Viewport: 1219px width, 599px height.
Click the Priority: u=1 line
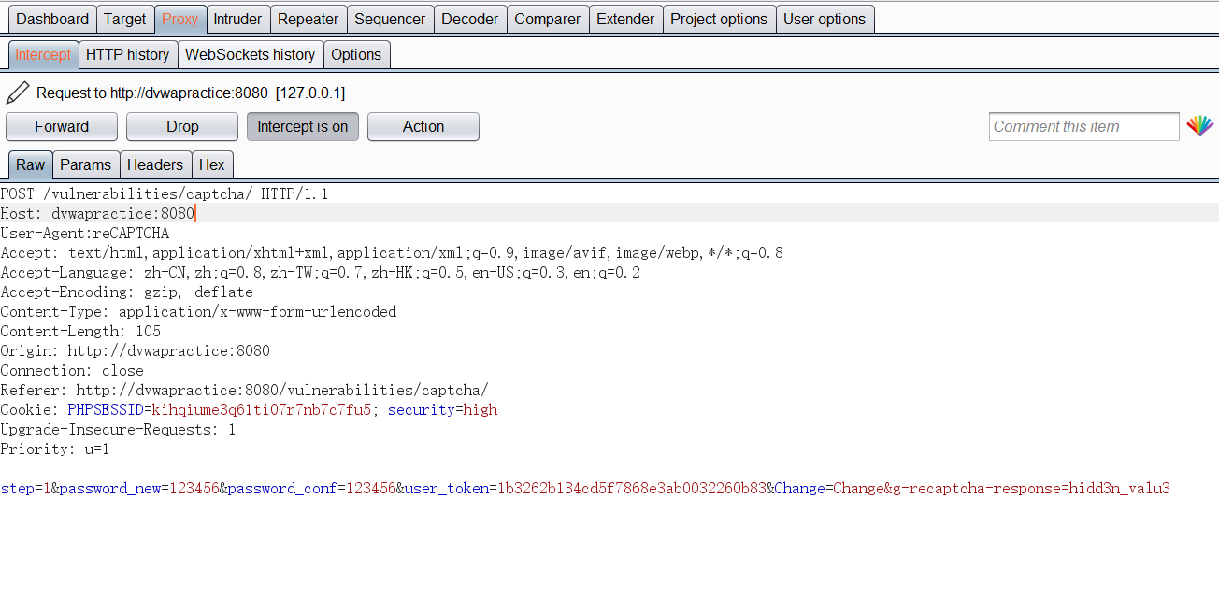pos(55,449)
